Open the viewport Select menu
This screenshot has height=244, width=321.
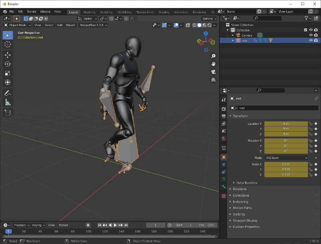(x=49, y=25)
